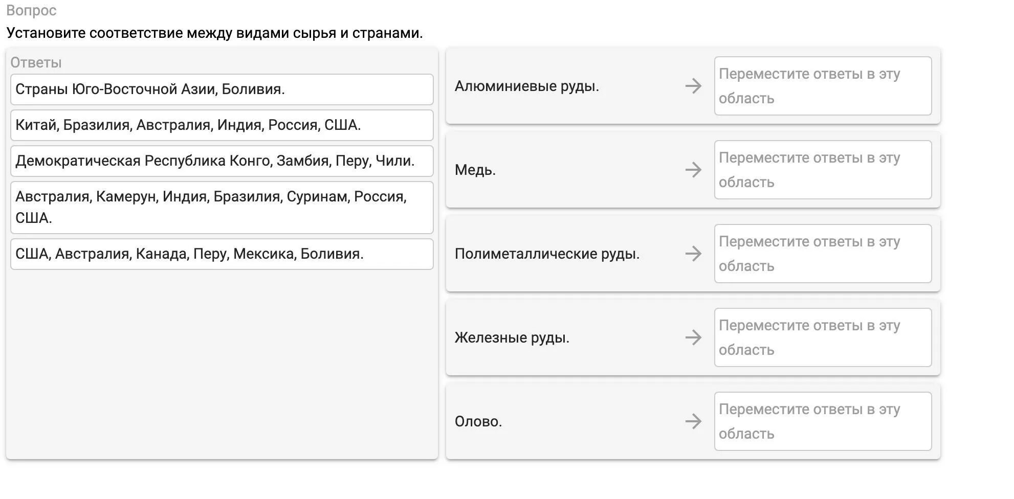Click the drop area for Алюминиевые руды
This screenshot has height=499, width=1014.
click(823, 86)
